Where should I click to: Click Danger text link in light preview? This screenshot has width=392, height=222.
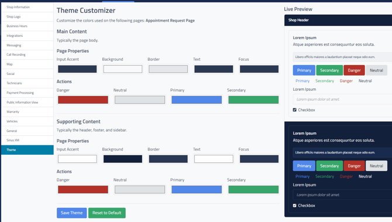(346, 81)
